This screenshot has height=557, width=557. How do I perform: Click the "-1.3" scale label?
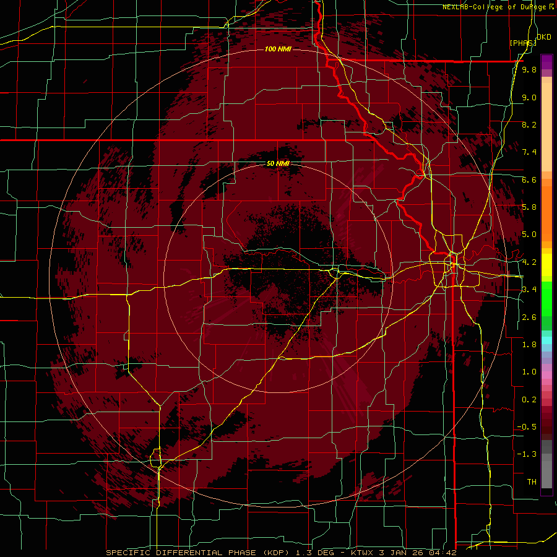(x=527, y=454)
